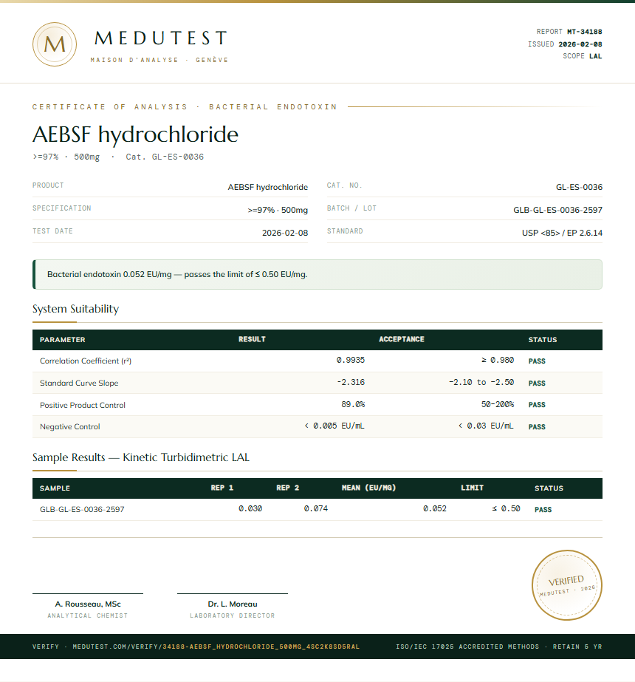The width and height of the screenshot is (635, 682).
Task: Click LIMIT column header
Action: (472, 488)
